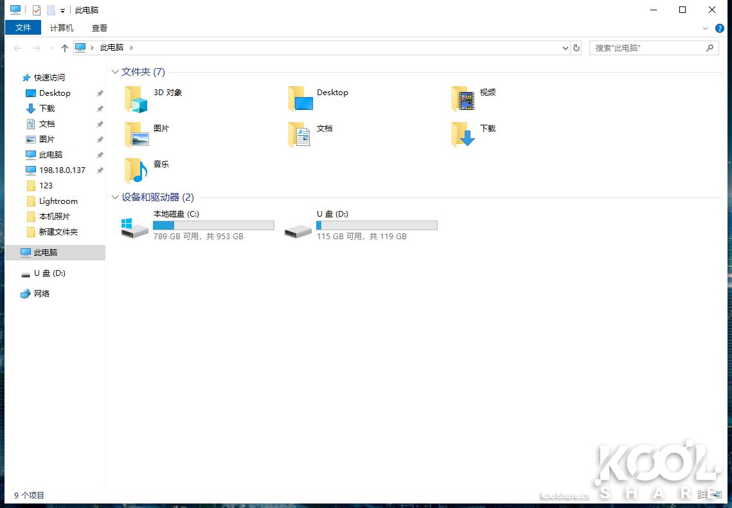Select 图片 in the sidebar

47,139
